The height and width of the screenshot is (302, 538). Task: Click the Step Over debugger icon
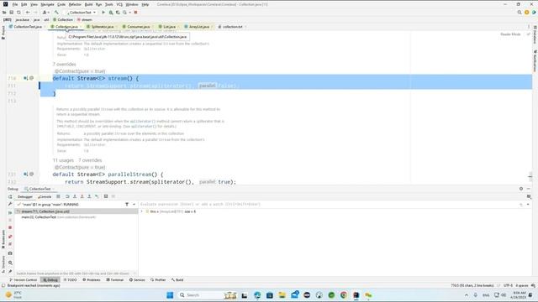[67, 196]
